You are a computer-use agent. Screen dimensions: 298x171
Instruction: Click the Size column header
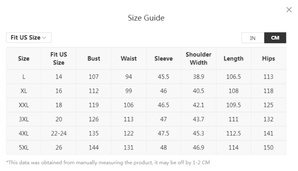24,59
